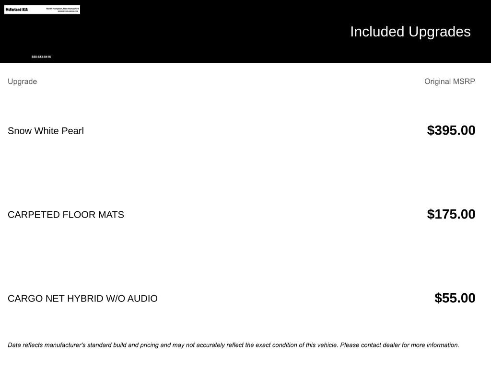Select the CARPETED FLOOR MATS upgrade name
The width and height of the screenshot is (491, 368).
coord(66,215)
